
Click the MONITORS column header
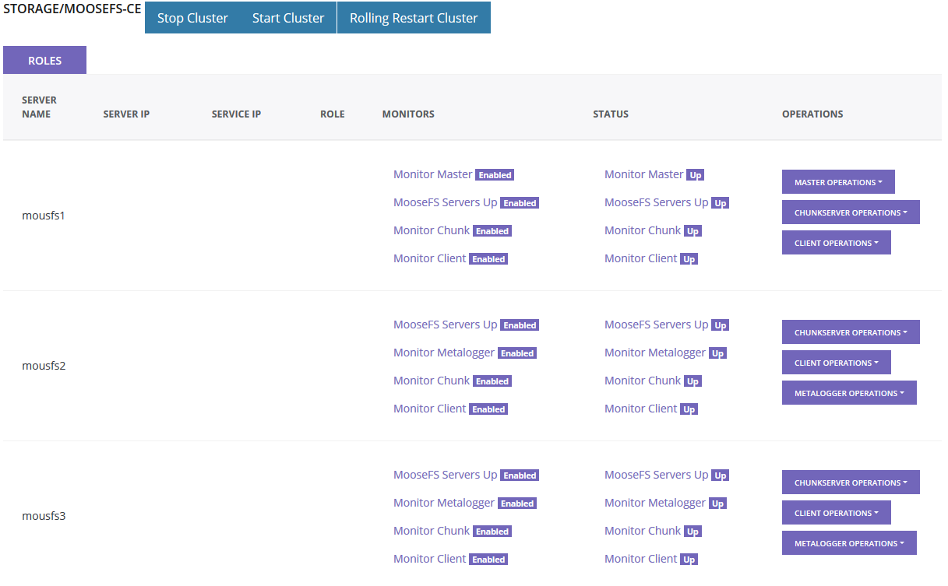(x=408, y=114)
